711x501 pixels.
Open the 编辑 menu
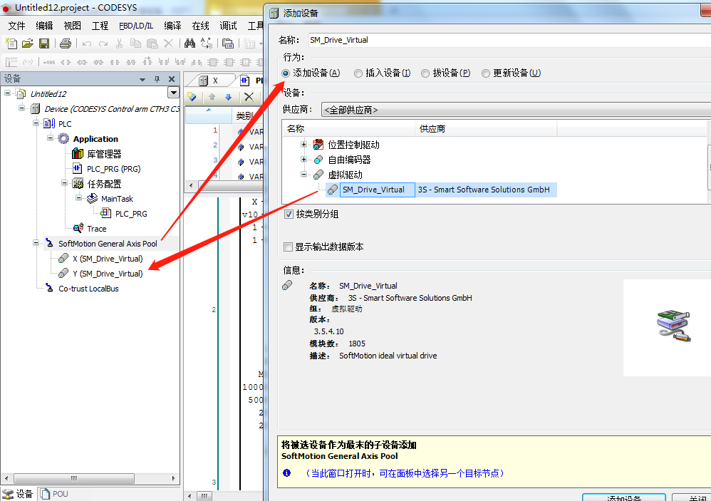(x=44, y=26)
